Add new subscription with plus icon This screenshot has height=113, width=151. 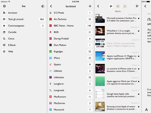pyautogui.click(x=90, y=6)
